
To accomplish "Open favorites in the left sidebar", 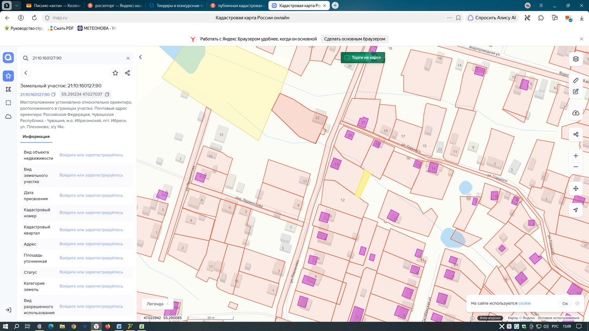I will 8,76.
